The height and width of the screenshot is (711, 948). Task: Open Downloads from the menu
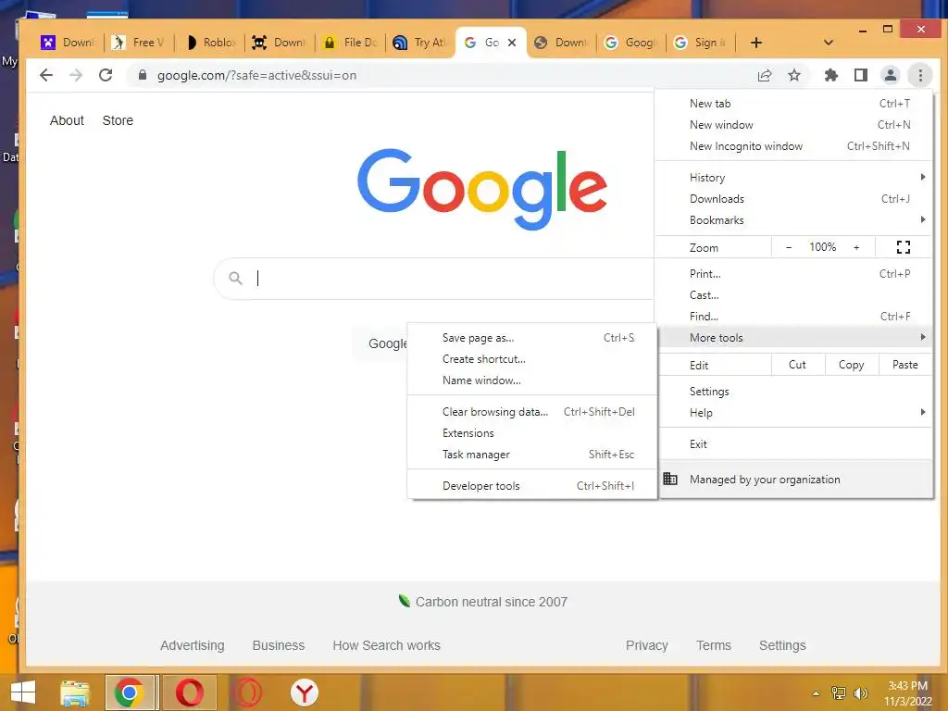point(793,199)
